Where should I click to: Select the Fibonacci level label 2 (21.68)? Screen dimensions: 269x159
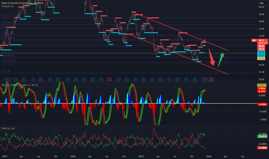(6, 71)
